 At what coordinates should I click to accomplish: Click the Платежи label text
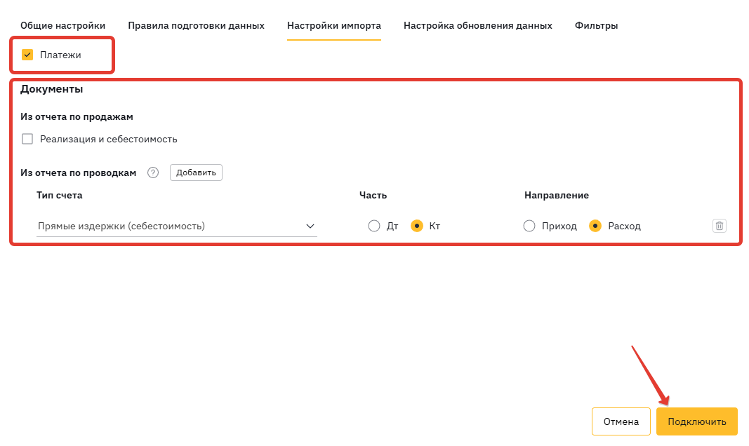pos(60,55)
